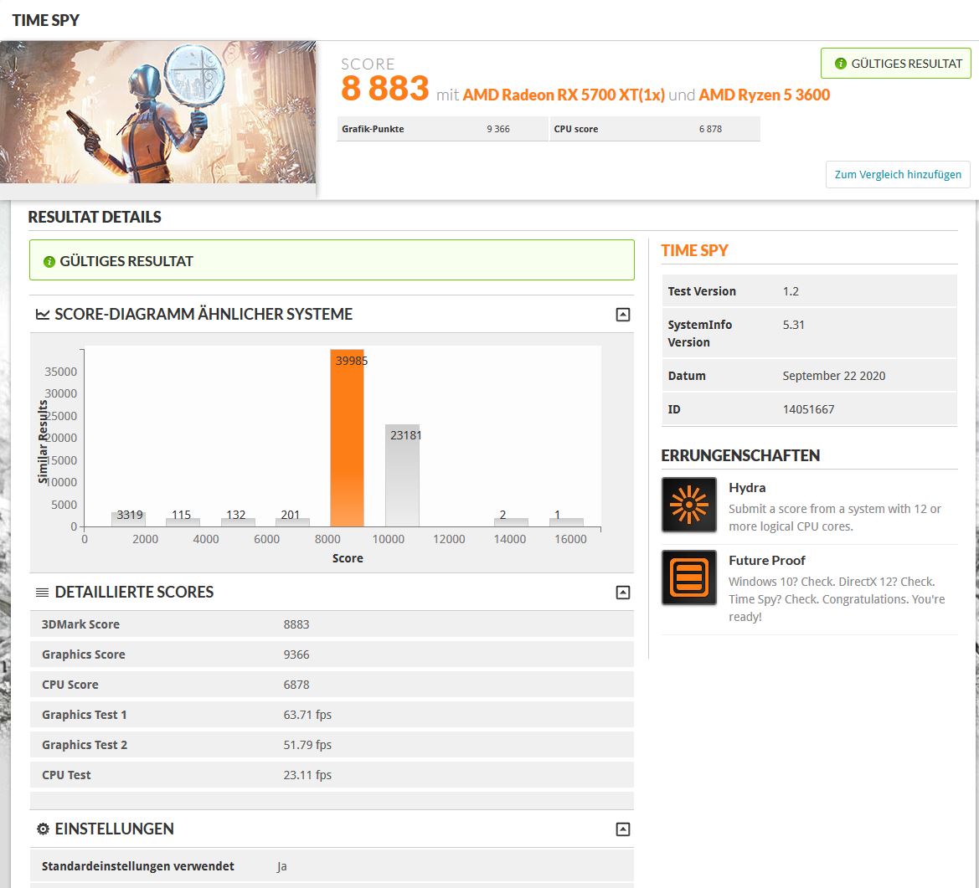Click the gear icon beside Einstellungen
Screen dimensions: 979x888
pyautogui.click(x=43, y=829)
